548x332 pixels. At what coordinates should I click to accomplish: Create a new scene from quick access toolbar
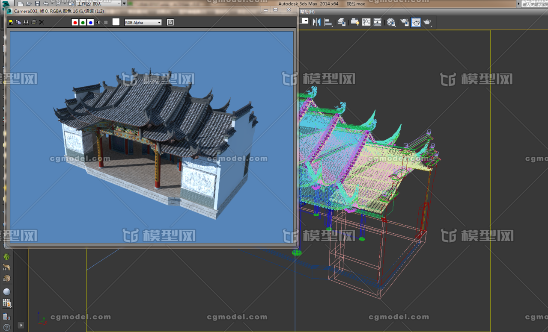click(x=20, y=4)
